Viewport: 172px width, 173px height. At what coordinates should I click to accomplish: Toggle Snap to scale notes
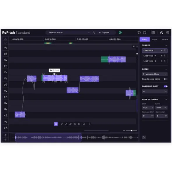point(166,79)
